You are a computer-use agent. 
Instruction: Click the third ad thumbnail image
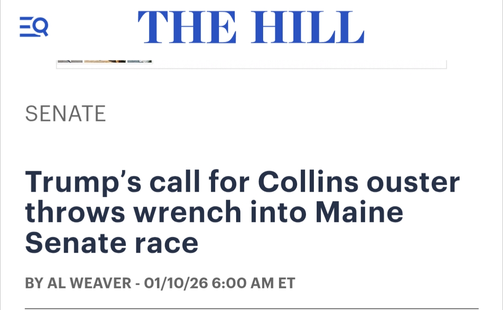click(140, 61)
